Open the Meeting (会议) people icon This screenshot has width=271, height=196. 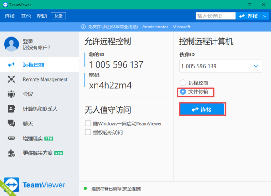pyautogui.click(x=12, y=94)
